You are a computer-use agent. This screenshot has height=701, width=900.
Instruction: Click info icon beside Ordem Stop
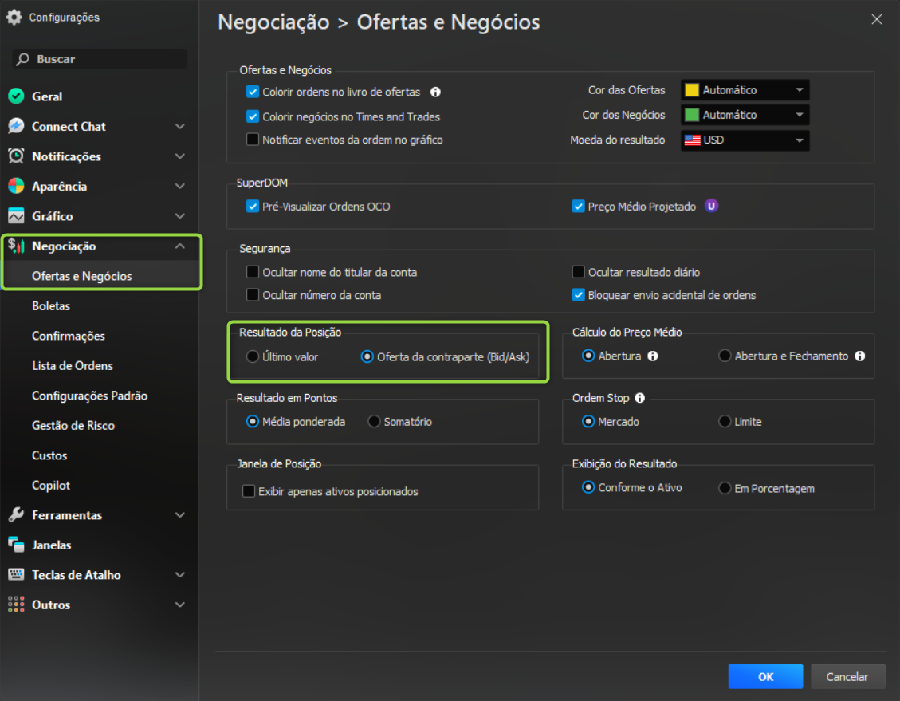pos(639,398)
